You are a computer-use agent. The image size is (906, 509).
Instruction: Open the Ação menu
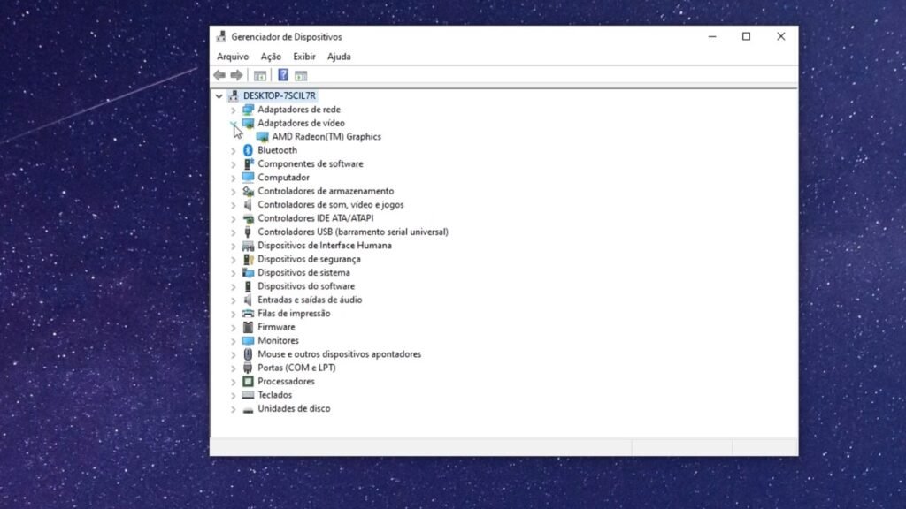click(x=271, y=57)
